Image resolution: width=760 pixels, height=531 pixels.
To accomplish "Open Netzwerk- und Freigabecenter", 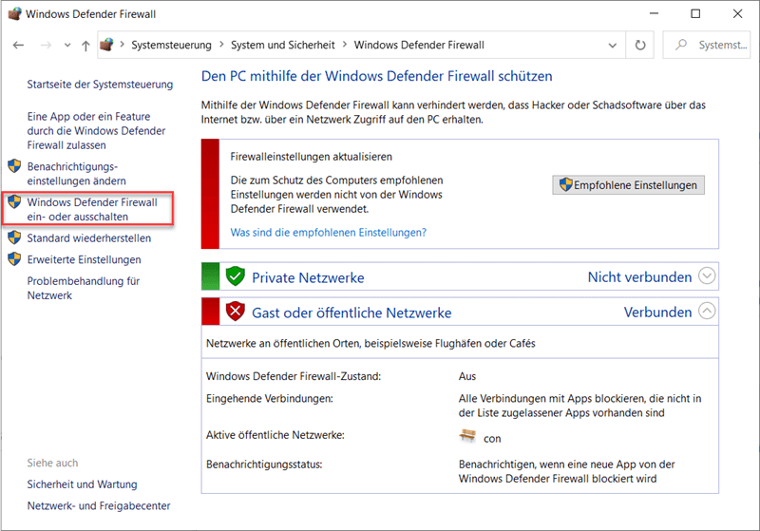I will point(99,505).
